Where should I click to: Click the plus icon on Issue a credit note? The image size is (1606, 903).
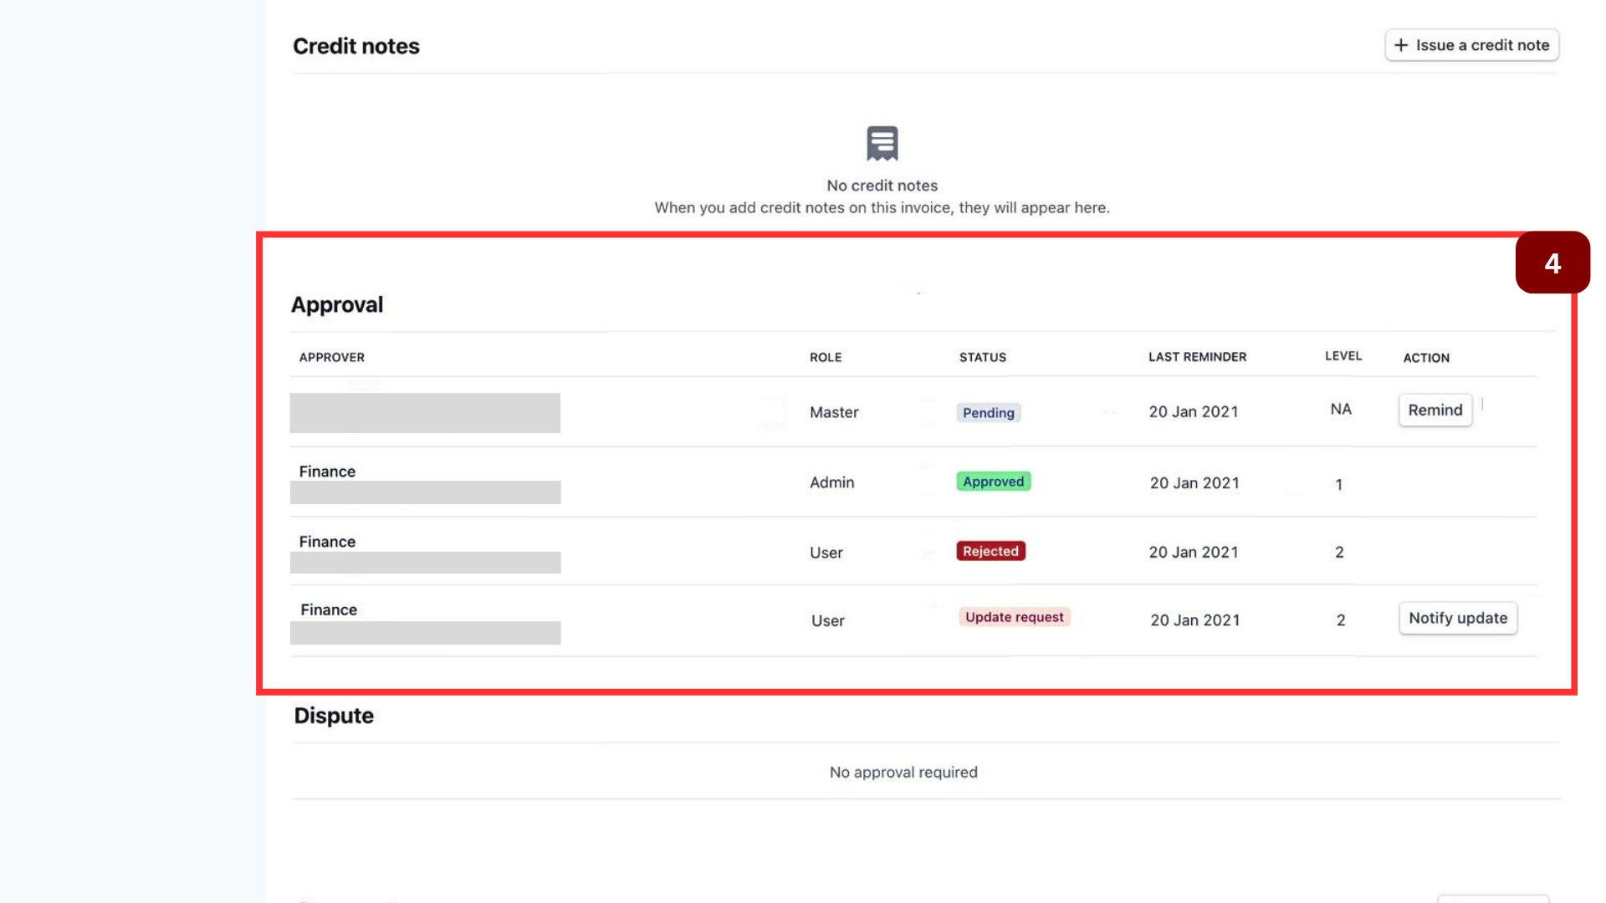(1401, 45)
